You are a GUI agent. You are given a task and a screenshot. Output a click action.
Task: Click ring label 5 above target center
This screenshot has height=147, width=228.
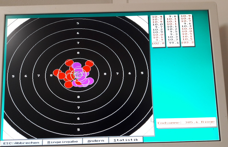coord(78,23)
